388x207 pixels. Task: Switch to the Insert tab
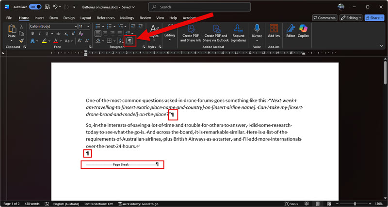[x=39, y=18]
